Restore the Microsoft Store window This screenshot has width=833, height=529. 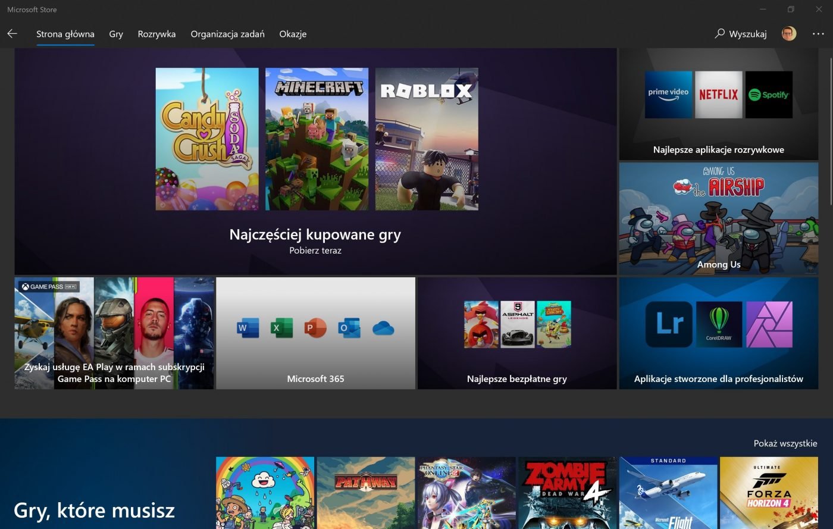click(x=791, y=9)
